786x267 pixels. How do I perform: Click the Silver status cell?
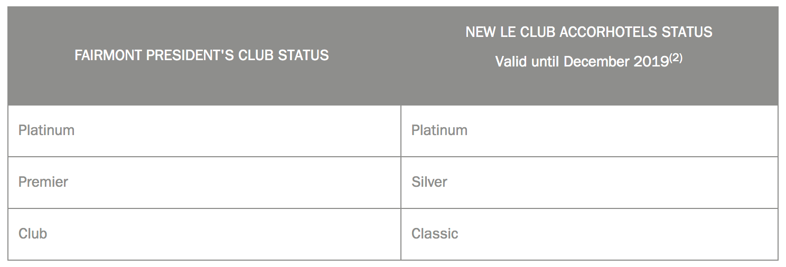click(x=429, y=182)
